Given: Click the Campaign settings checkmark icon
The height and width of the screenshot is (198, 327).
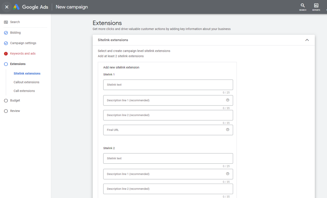Looking at the screenshot, I should point(6,43).
